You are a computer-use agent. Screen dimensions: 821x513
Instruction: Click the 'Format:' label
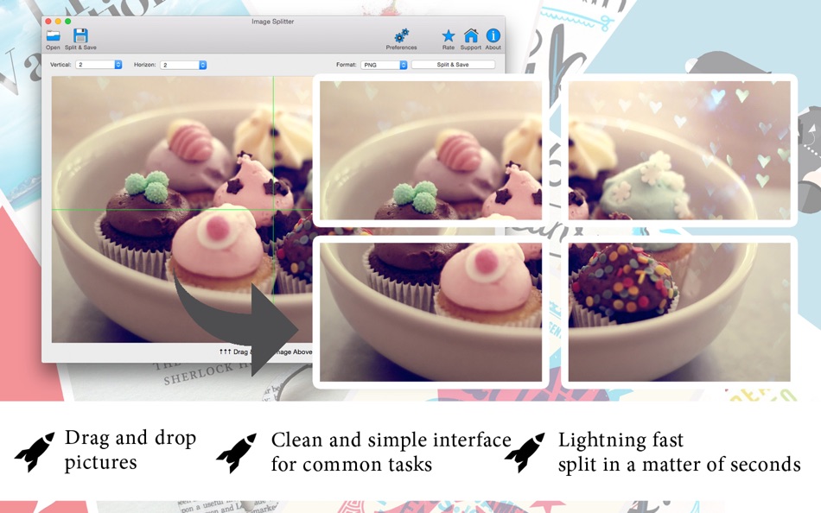point(346,65)
